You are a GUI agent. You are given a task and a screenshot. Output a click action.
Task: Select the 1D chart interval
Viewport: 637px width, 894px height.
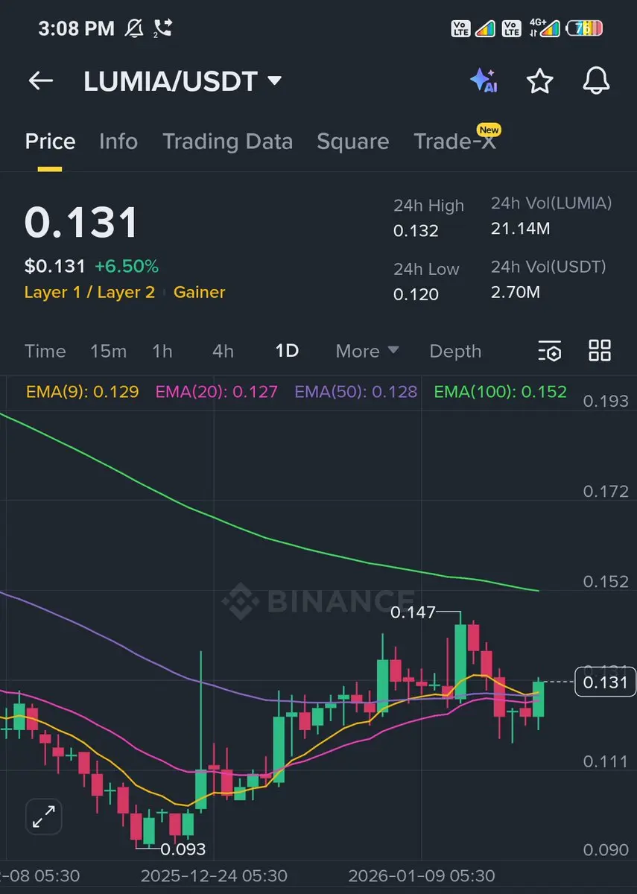pyautogui.click(x=287, y=351)
